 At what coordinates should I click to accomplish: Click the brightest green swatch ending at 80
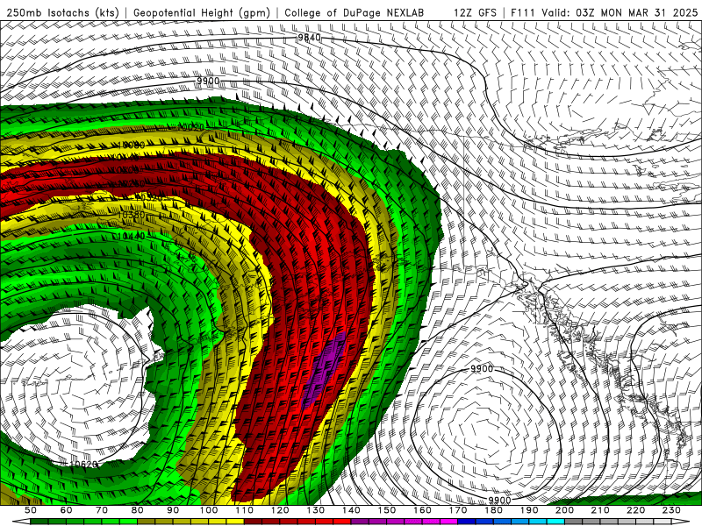pyautogui.click(x=128, y=522)
